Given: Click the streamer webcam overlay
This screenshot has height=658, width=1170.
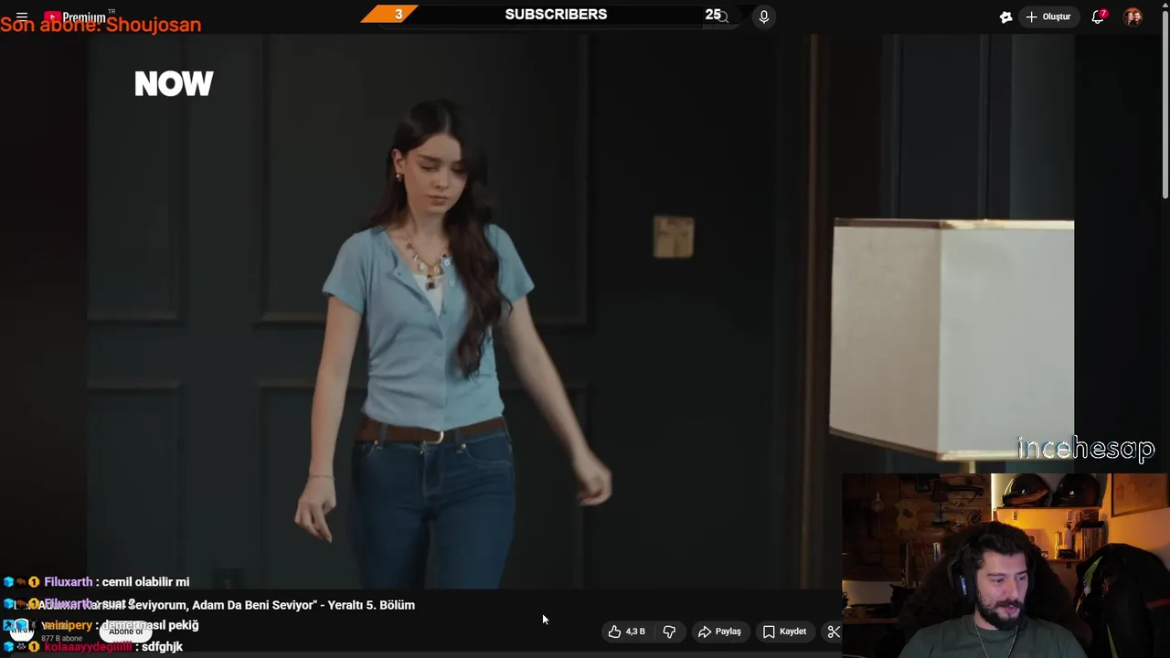Looking at the screenshot, I should (x=1005, y=565).
